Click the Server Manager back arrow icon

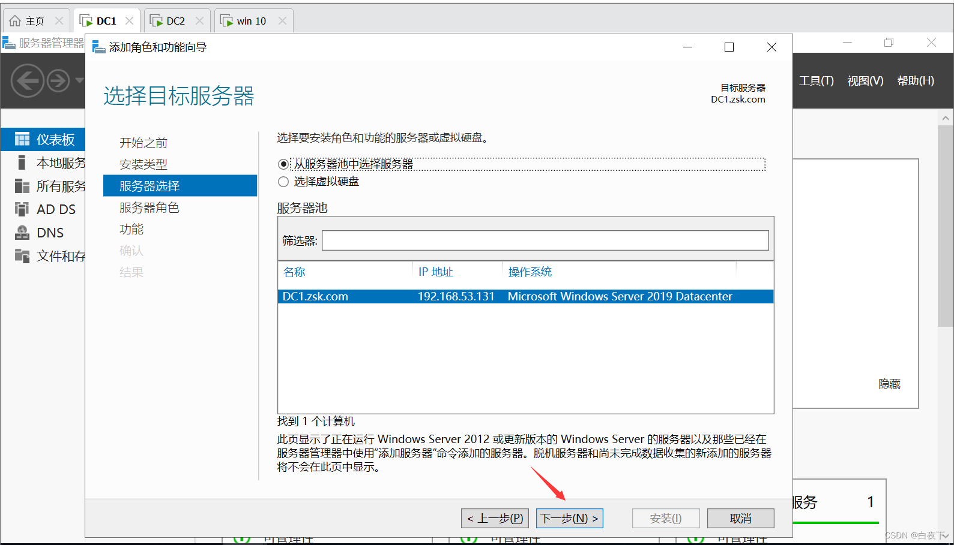(28, 80)
